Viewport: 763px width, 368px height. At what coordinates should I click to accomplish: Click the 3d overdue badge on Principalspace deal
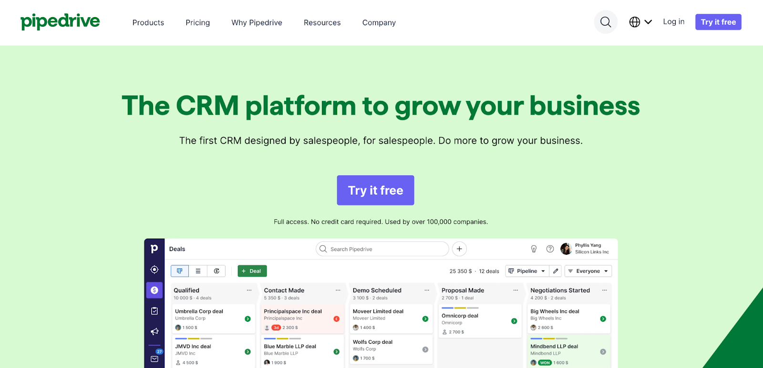(x=276, y=328)
